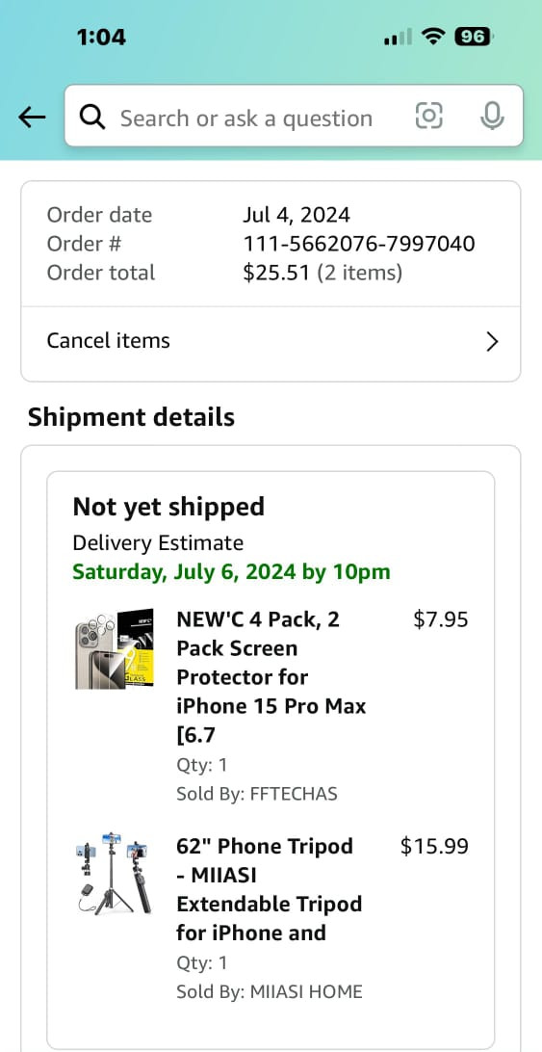
Task: Open the screen protector product thumbnail
Action: (114, 648)
